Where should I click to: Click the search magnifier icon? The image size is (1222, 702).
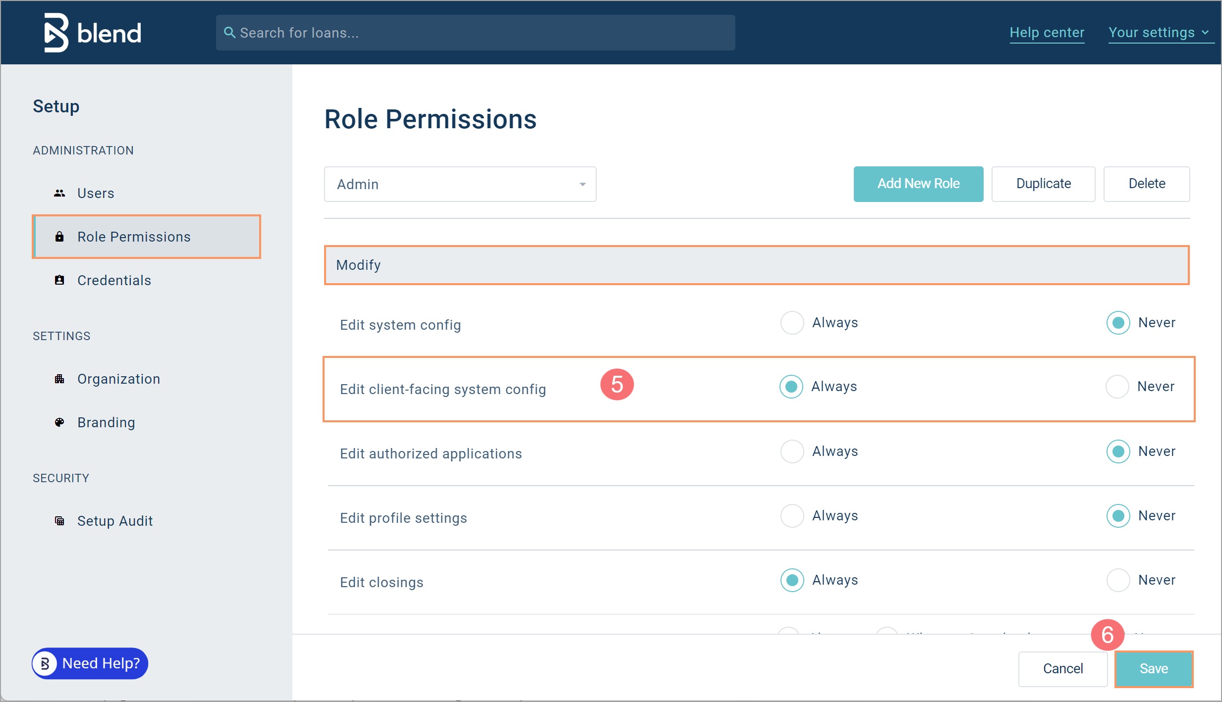click(x=229, y=33)
